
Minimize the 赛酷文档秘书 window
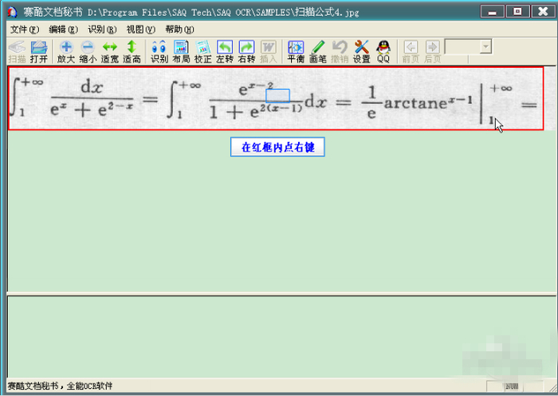492,12
